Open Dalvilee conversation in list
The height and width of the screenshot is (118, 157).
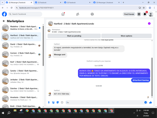[x=21, y=90]
